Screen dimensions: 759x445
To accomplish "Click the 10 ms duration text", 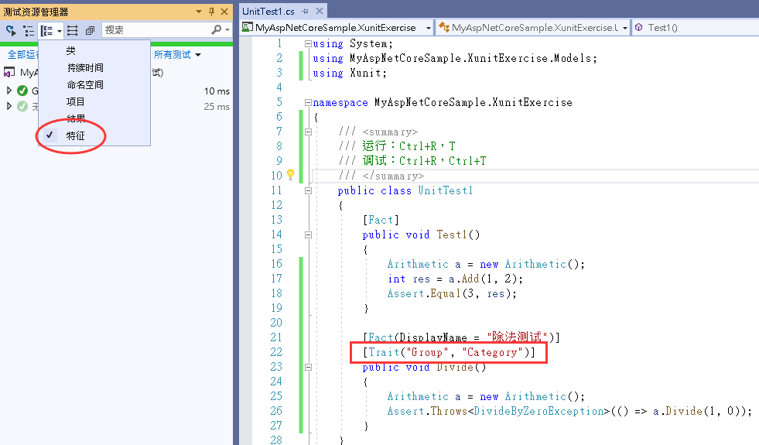I will pyautogui.click(x=217, y=91).
